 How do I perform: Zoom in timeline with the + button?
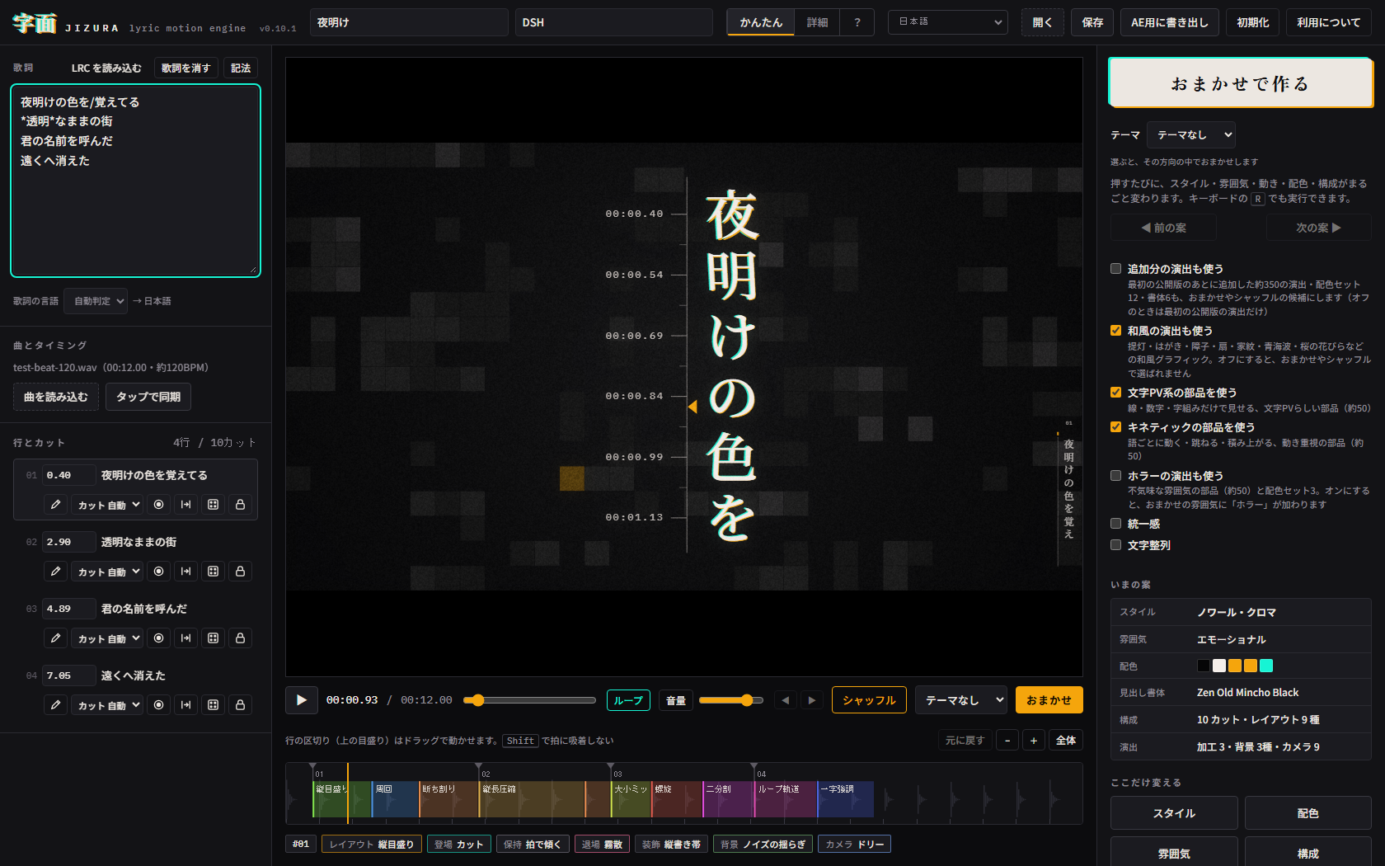click(1034, 741)
